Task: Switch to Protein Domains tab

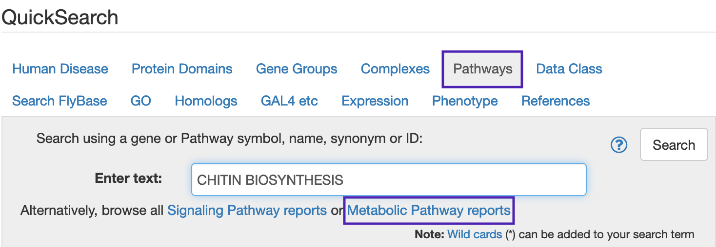Action: (x=182, y=69)
